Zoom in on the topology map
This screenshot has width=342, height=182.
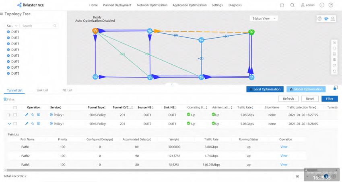(x=334, y=43)
